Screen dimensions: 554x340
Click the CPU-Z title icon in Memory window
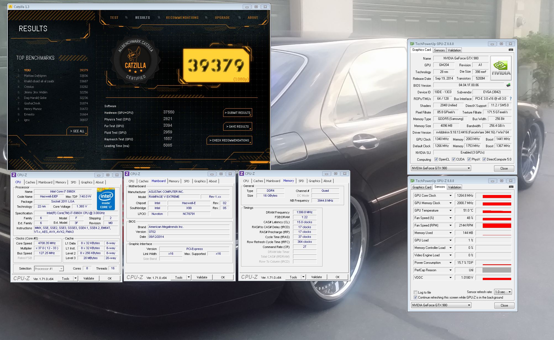click(x=242, y=173)
